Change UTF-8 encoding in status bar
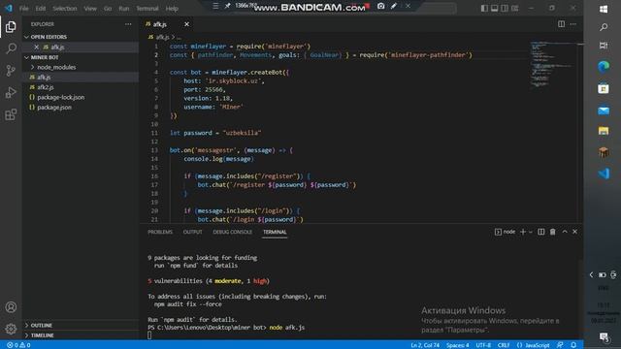The width and height of the screenshot is (621, 349). coord(483,345)
